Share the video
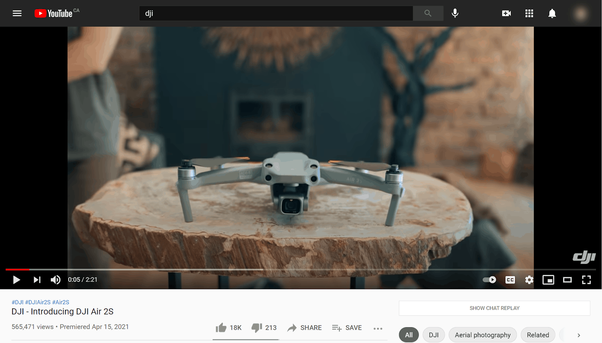Screen dimensions: 602x343 click(304, 328)
